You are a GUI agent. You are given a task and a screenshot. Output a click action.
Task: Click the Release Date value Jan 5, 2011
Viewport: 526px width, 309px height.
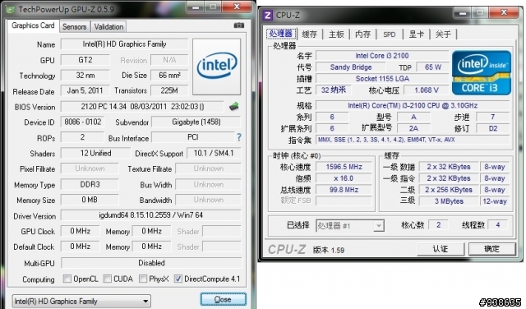[85, 90]
